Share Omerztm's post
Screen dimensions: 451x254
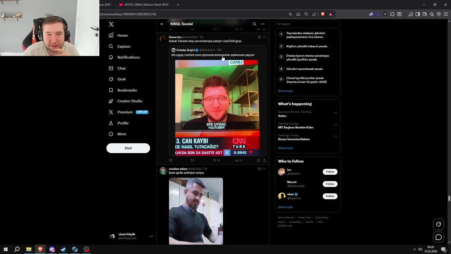[264, 160]
